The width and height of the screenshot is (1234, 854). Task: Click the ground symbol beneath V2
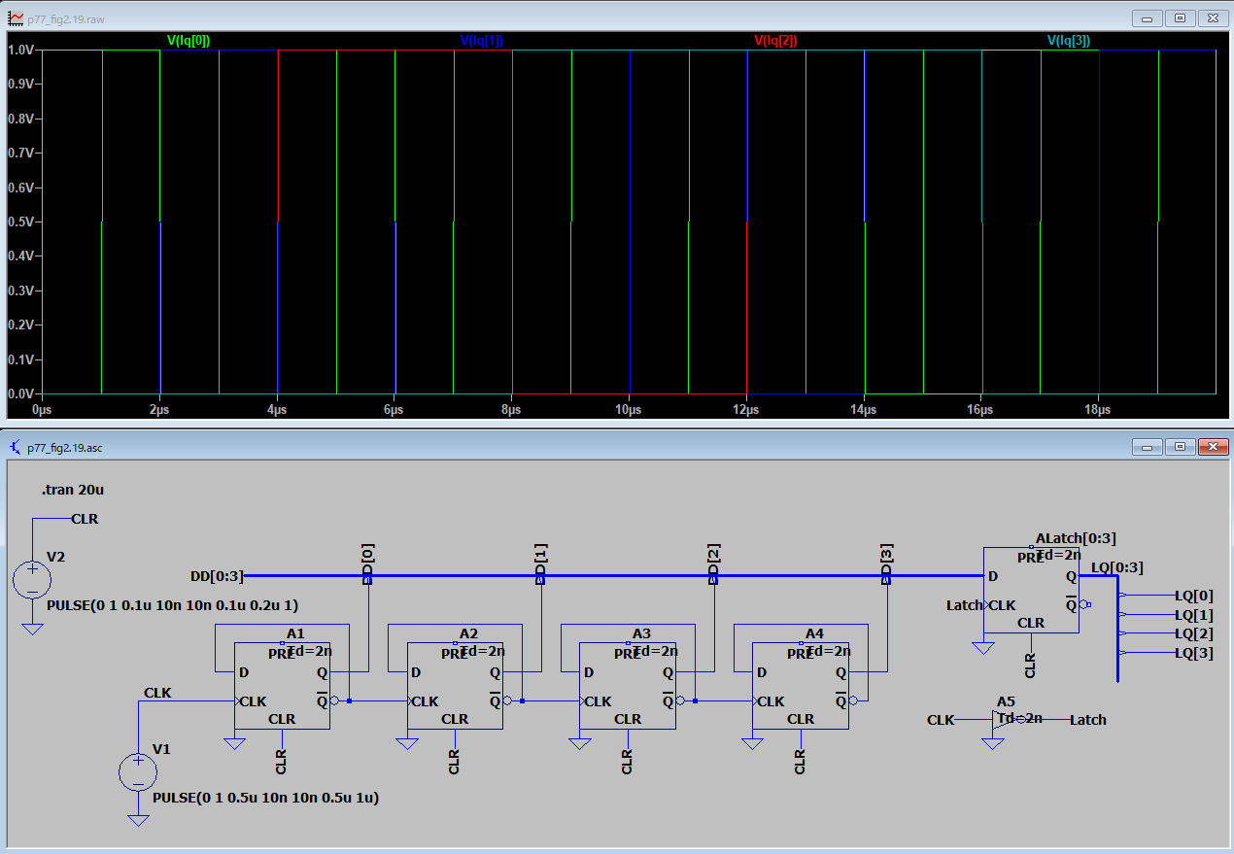point(32,629)
